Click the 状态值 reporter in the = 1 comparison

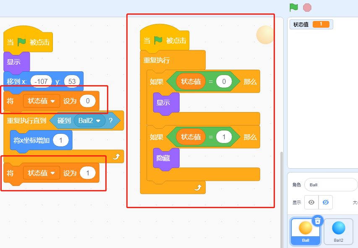pyautogui.click(x=191, y=137)
